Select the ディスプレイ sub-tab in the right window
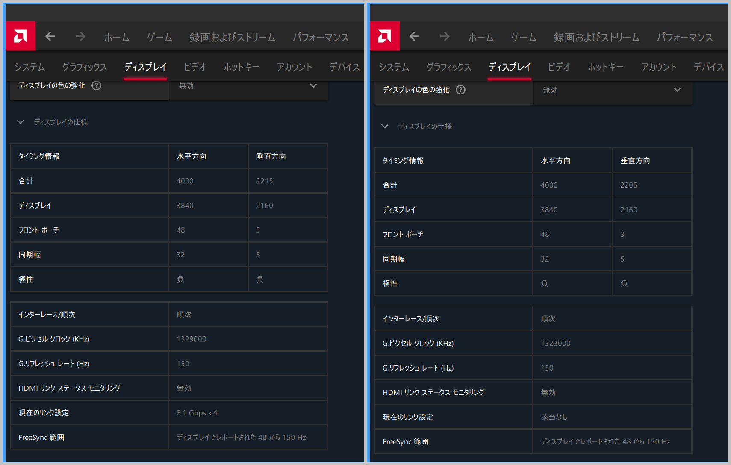 (x=510, y=67)
